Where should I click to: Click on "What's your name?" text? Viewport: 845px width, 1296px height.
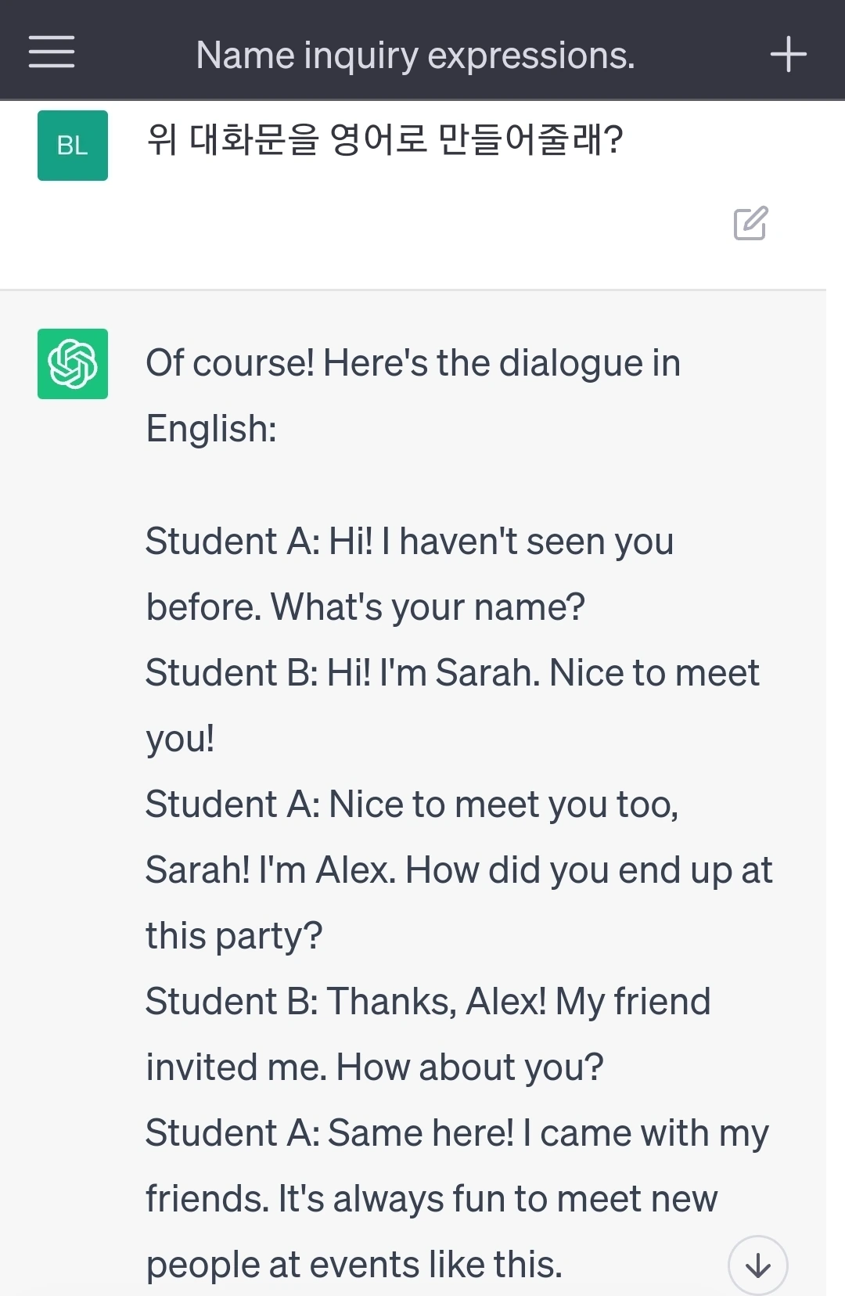[428, 607]
